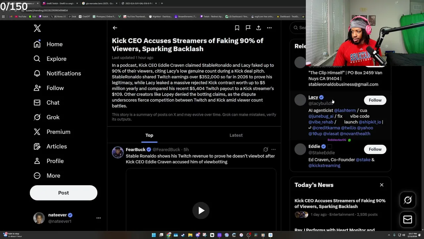The image size is (424, 239).
Task: Open account options next to nateever
Action: click(x=98, y=218)
